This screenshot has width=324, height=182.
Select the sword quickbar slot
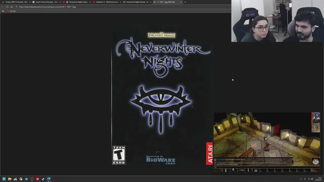241,170
